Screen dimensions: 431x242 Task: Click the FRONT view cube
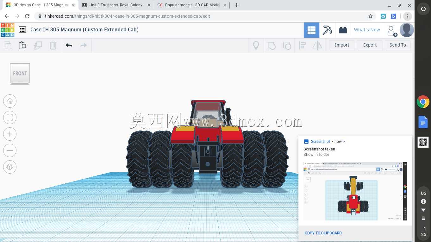point(20,73)
